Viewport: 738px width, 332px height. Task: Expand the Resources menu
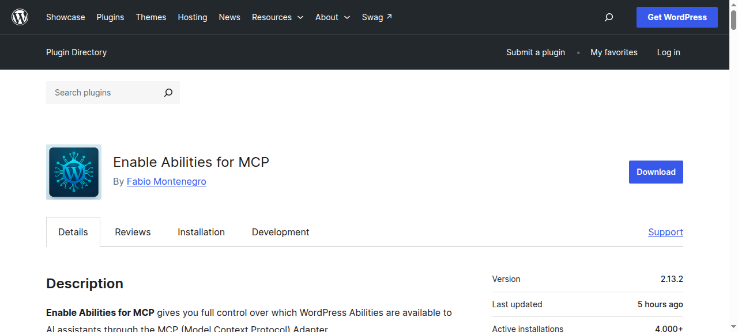pos(277,17)
